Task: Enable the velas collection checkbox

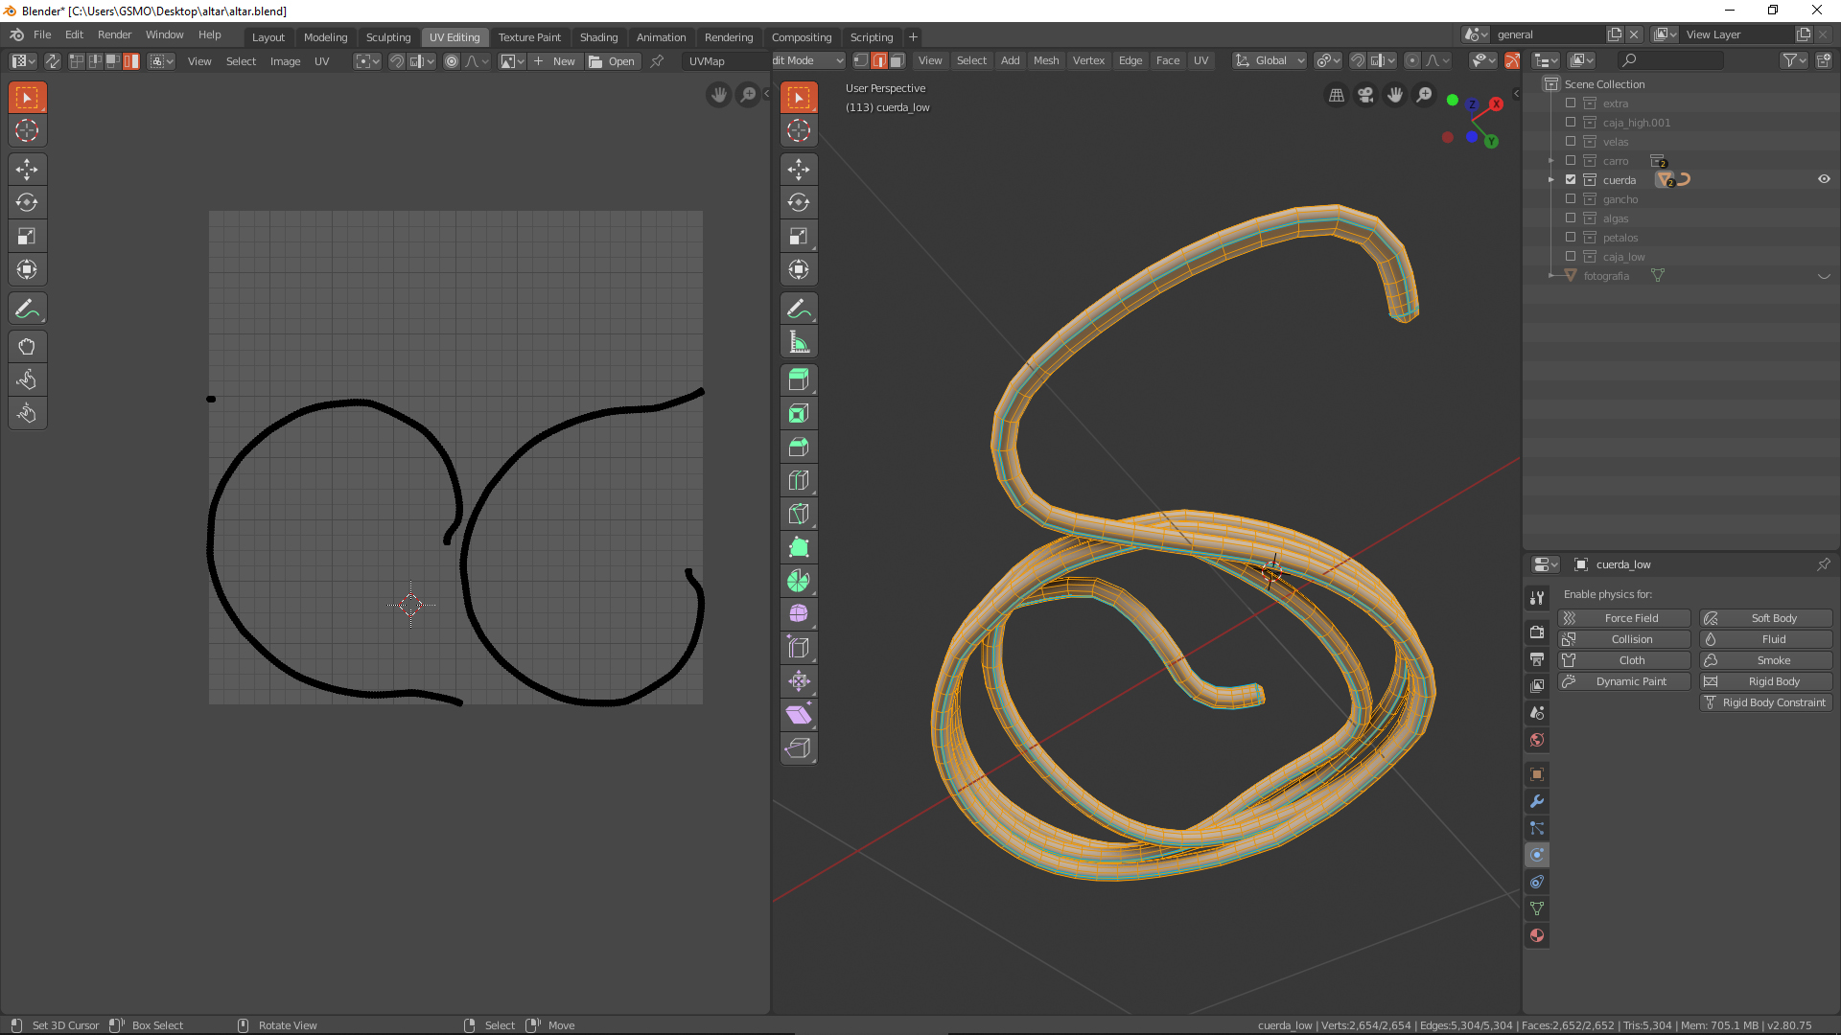Action: click(x=1571, y=142)
